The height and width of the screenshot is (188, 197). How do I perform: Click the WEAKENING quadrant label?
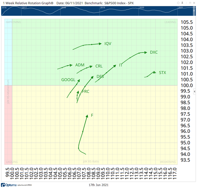(168, 162)
